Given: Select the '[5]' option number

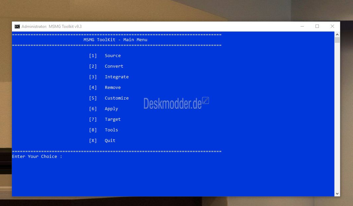Looking at the screenshot, I should pyautogui.click(x=93, y=98).
